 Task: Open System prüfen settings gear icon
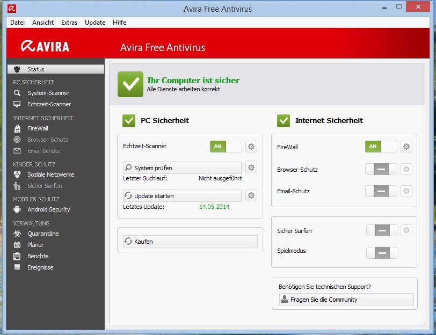pos(251,167)
